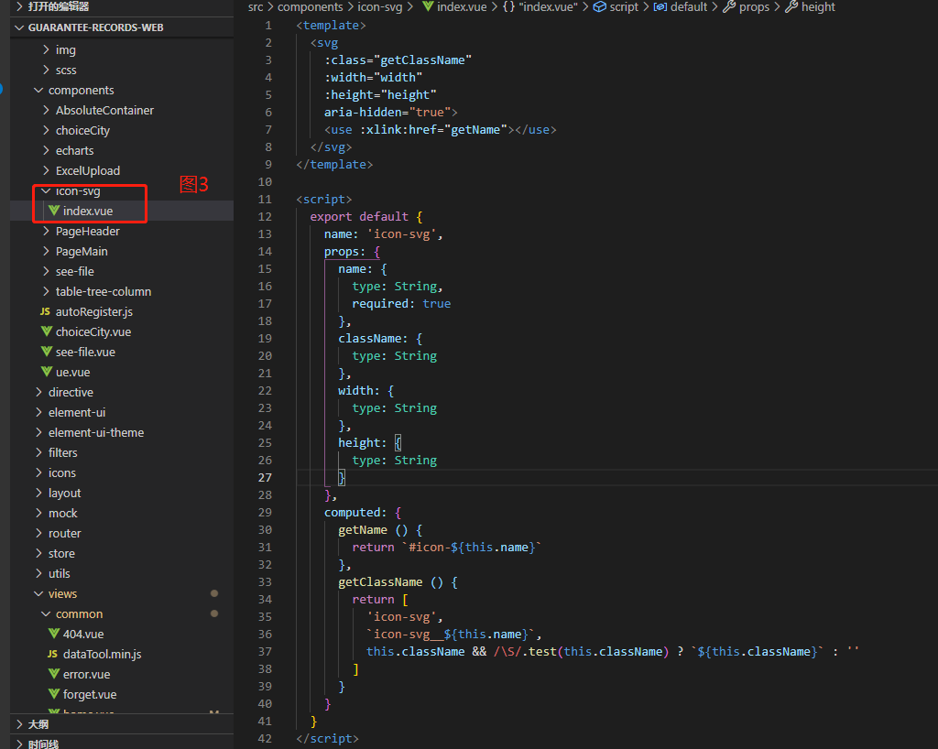Click the Vue icon beside forget.vue

tap(54, 694)
